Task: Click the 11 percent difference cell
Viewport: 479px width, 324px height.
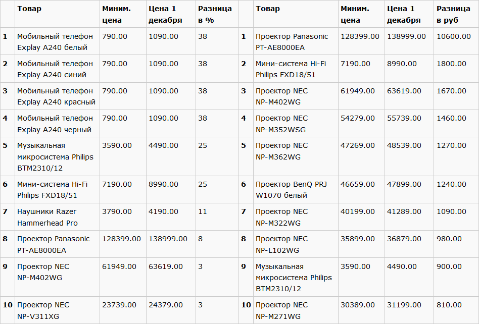Action: [x=203, y=211]
